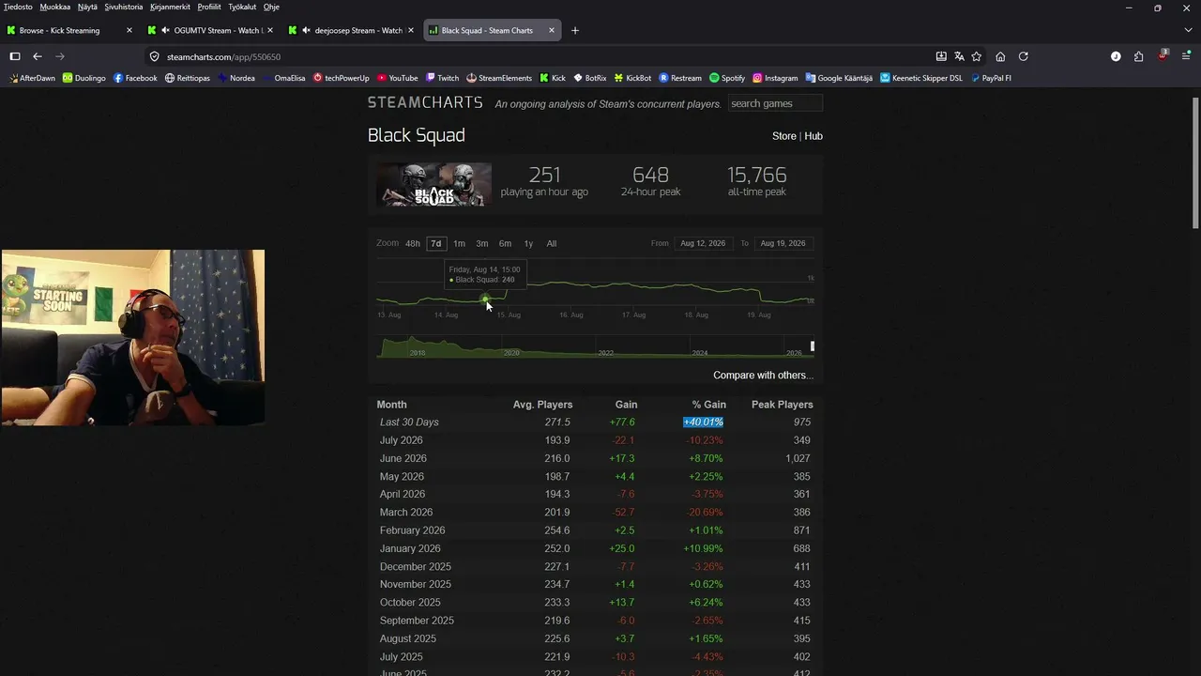Click the mini timeline navigator at 2020

click(x=511, y=352)
